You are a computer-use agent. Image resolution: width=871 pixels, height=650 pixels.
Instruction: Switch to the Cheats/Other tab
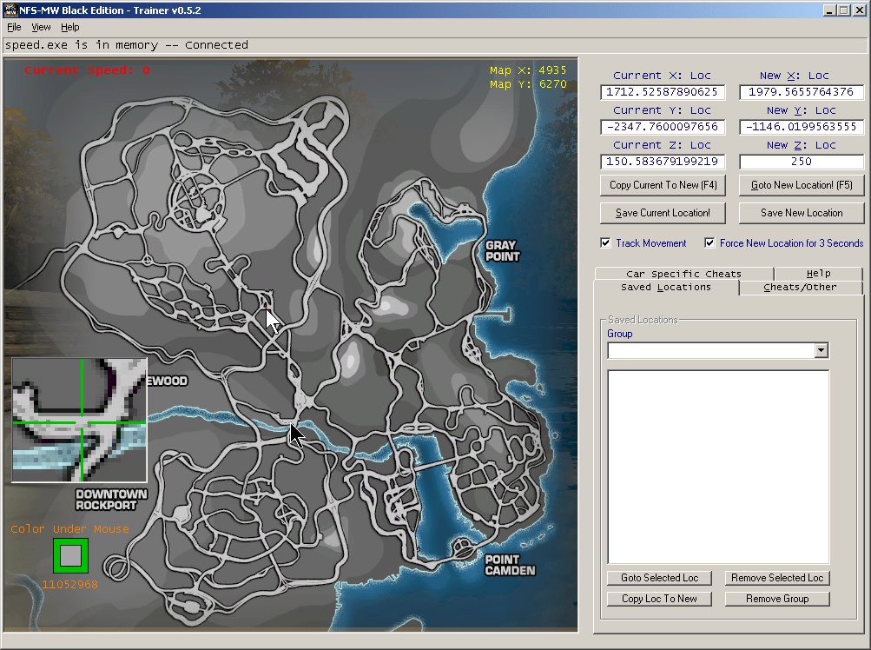800,287
